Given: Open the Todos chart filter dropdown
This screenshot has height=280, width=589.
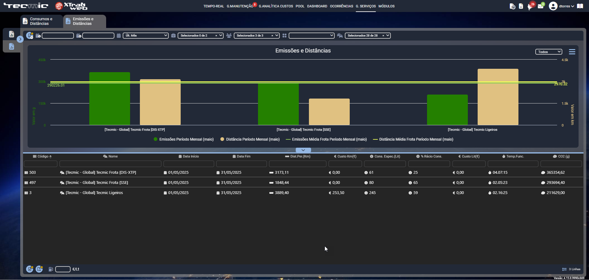Looking at the screenshot, I should 549,52.
